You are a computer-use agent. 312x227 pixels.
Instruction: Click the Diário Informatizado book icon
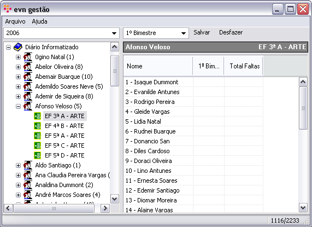pyautogui.click(x=18, y=47)
